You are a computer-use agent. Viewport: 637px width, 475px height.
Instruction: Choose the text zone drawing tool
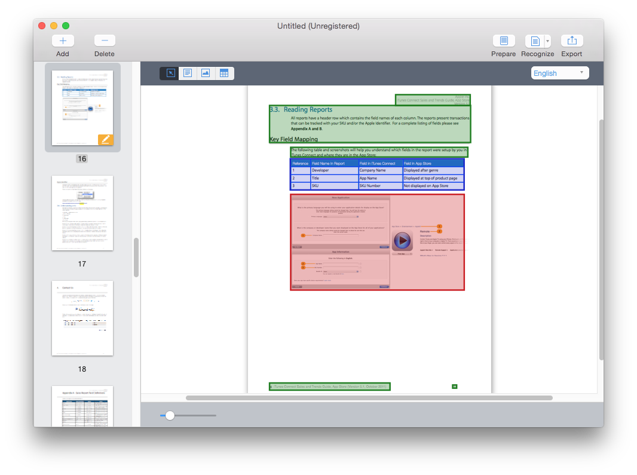click(x=188, y=73)
